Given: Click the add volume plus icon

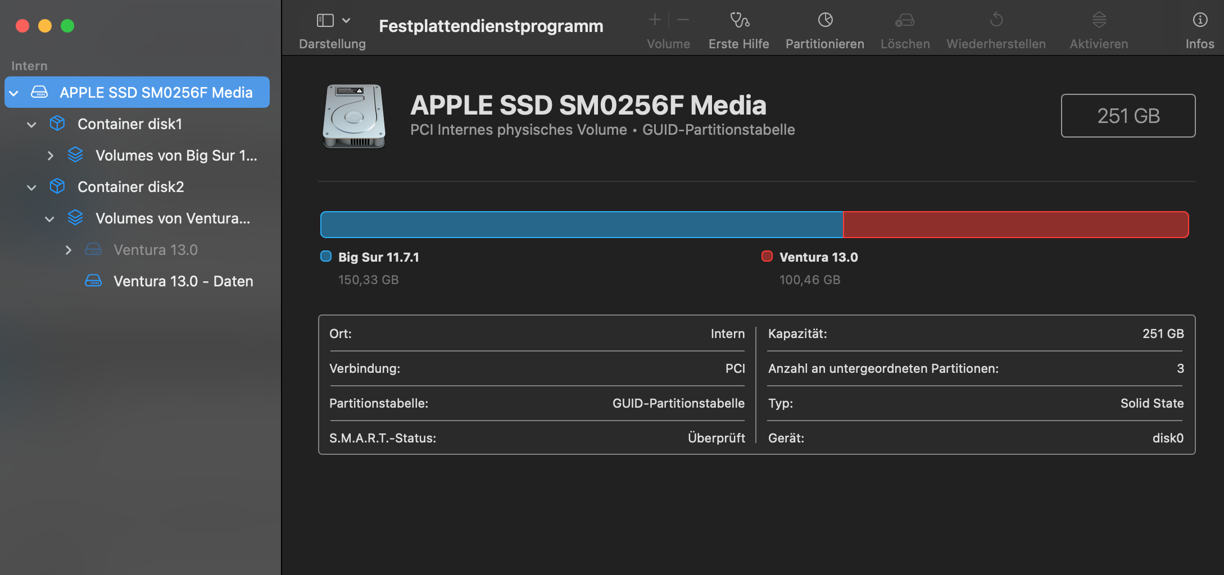Looking at the screenshot, I should click(x=655, y=21).
